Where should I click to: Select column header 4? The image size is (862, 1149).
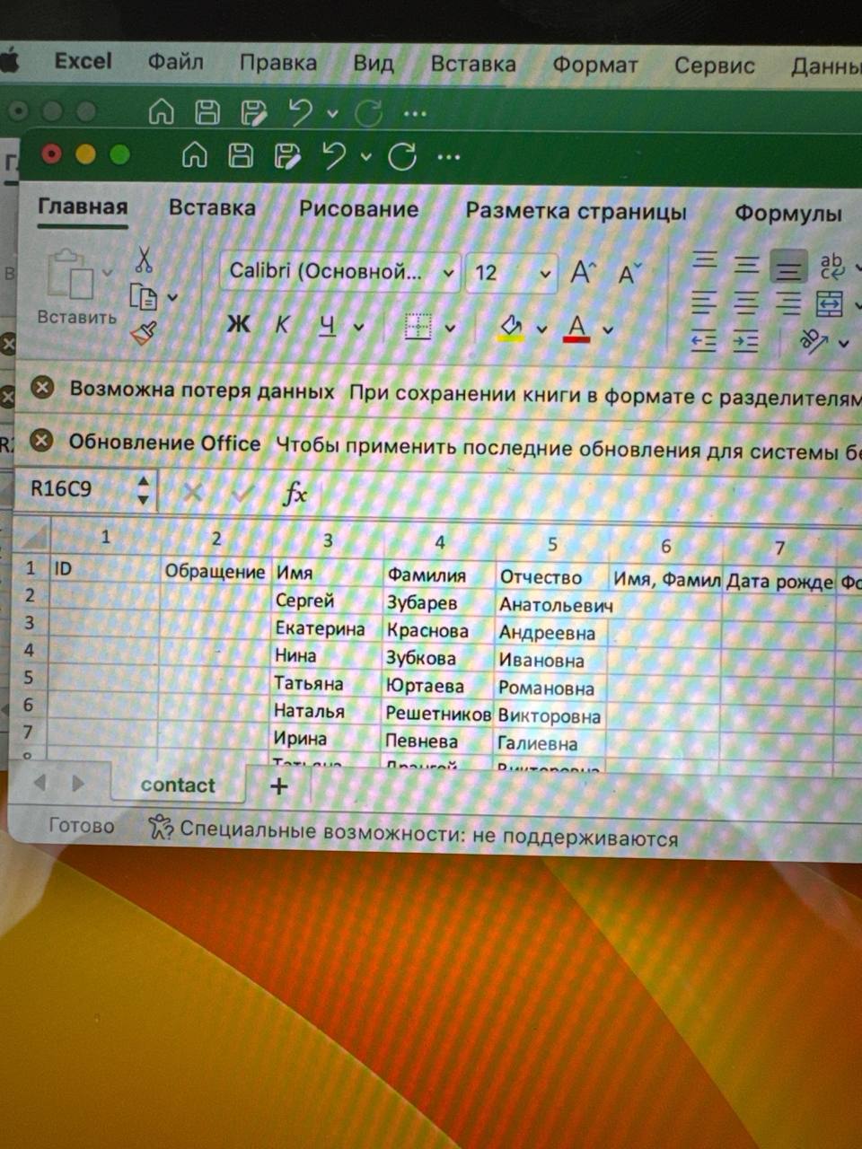point(440,542)
